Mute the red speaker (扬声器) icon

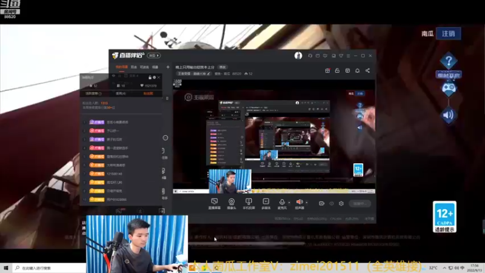point(299,202)
